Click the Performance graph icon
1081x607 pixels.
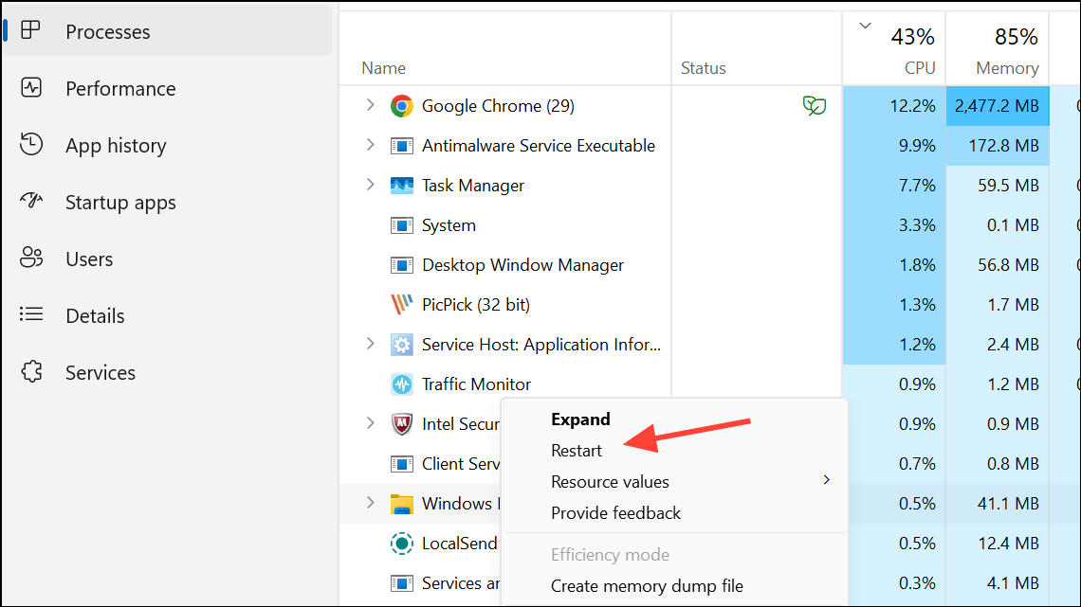(x=31, y=87)
